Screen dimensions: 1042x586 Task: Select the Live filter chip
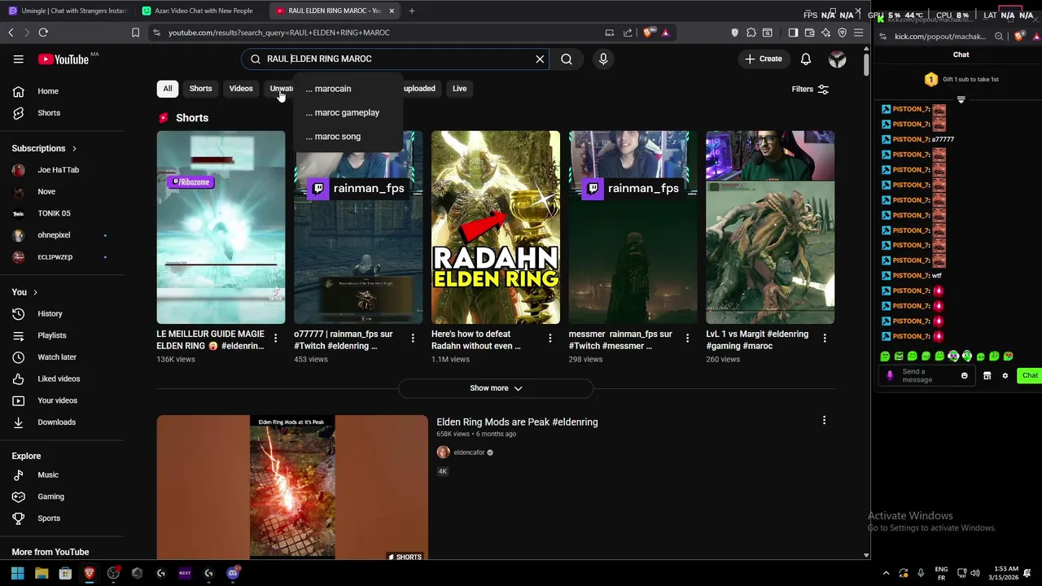459,89
